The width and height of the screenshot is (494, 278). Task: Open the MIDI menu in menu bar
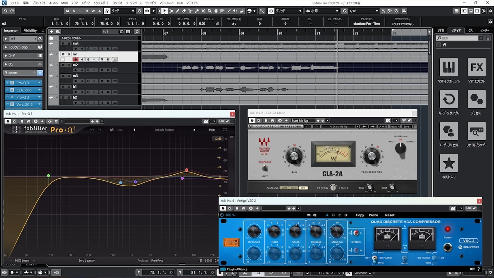tap(64, 3)
